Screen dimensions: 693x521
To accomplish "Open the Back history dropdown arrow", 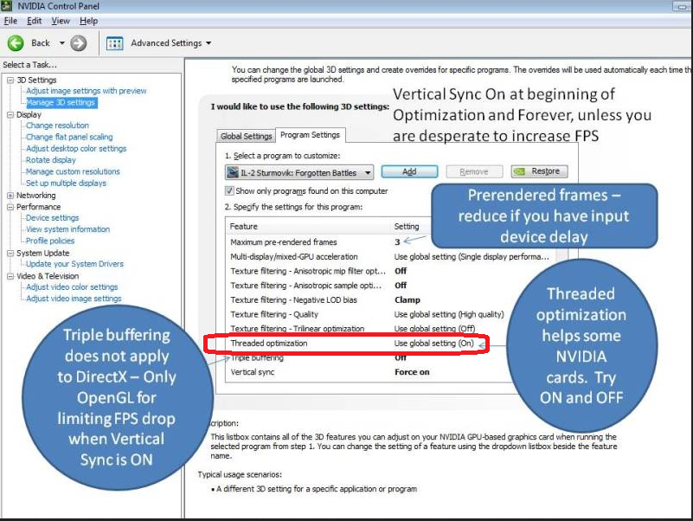I will [62, 43].
